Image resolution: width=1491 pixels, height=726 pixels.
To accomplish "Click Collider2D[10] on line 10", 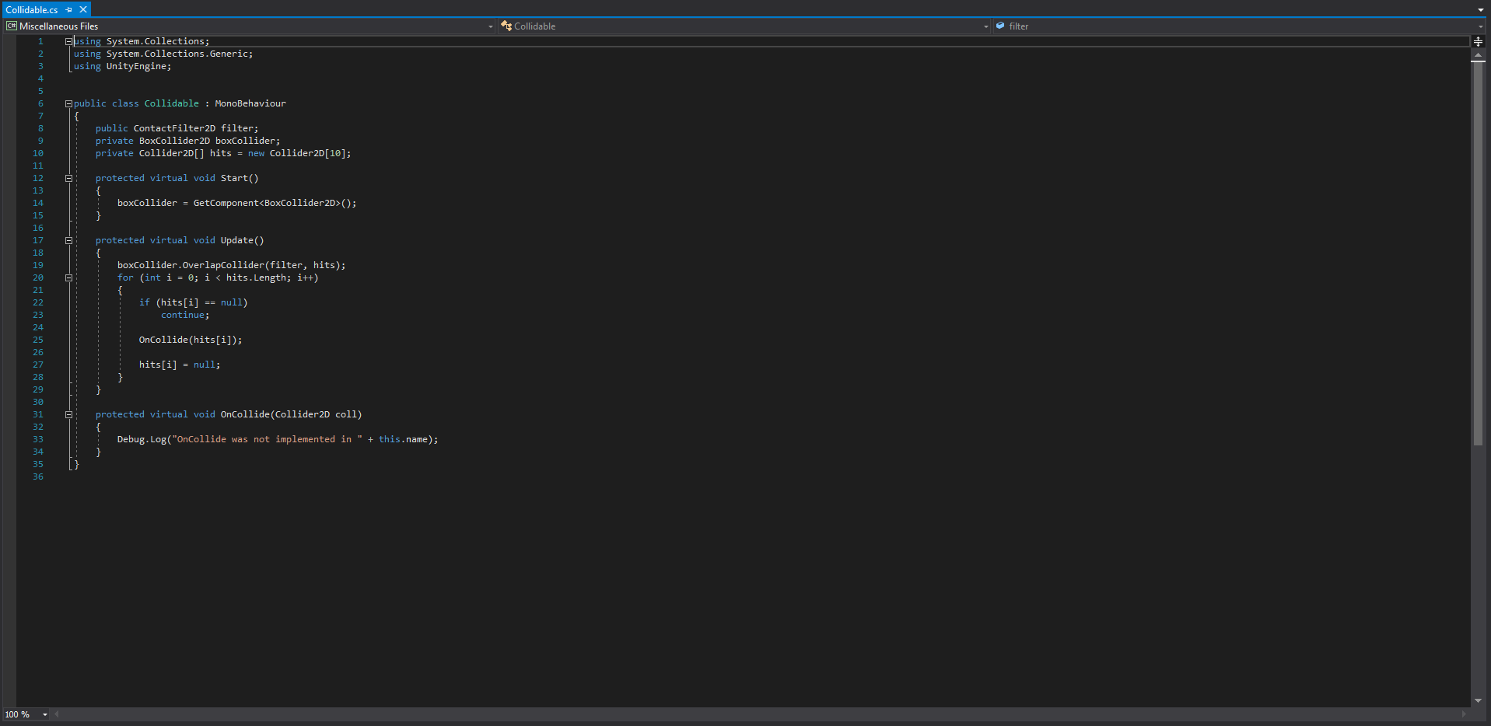I will (x=307, y=153).
